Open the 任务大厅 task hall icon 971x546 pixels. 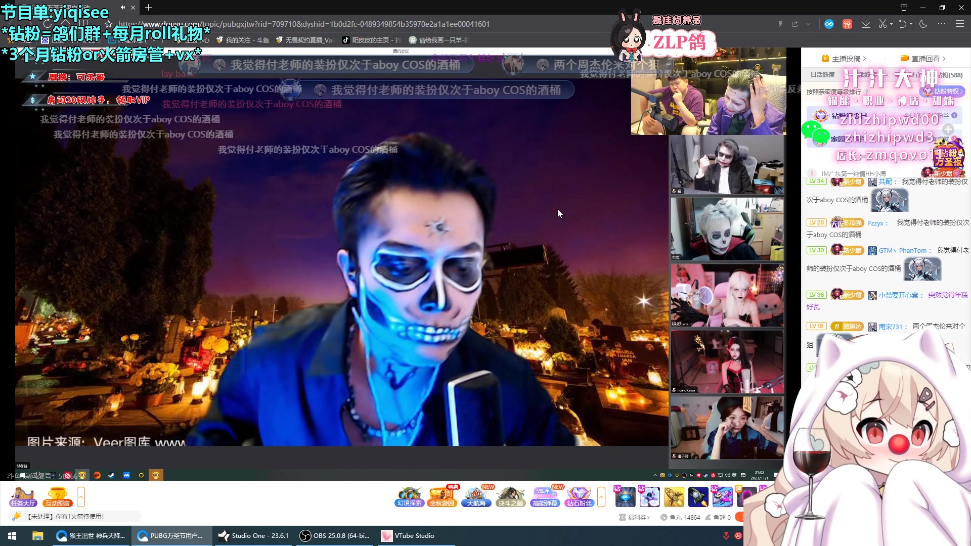point(23,497)
